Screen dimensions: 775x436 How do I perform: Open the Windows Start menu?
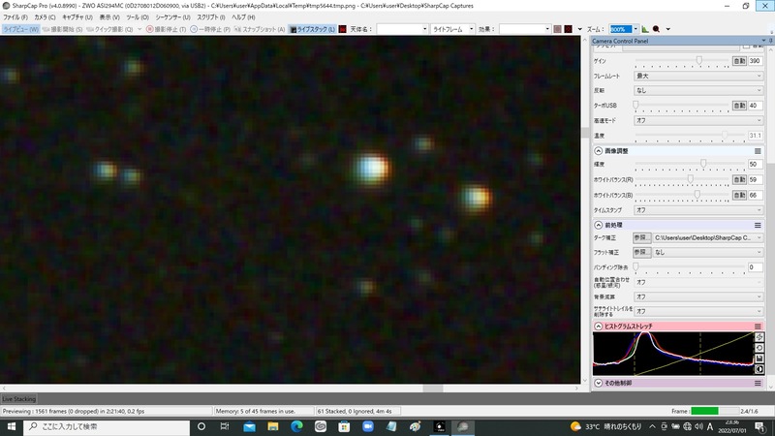(x=11, y=426)
